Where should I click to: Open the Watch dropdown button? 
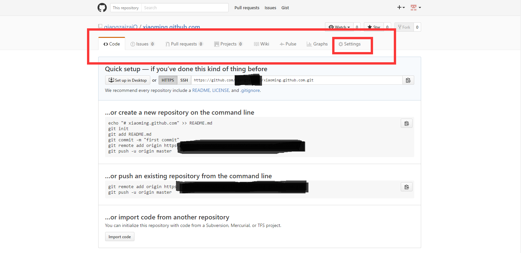tap(339, 27)
